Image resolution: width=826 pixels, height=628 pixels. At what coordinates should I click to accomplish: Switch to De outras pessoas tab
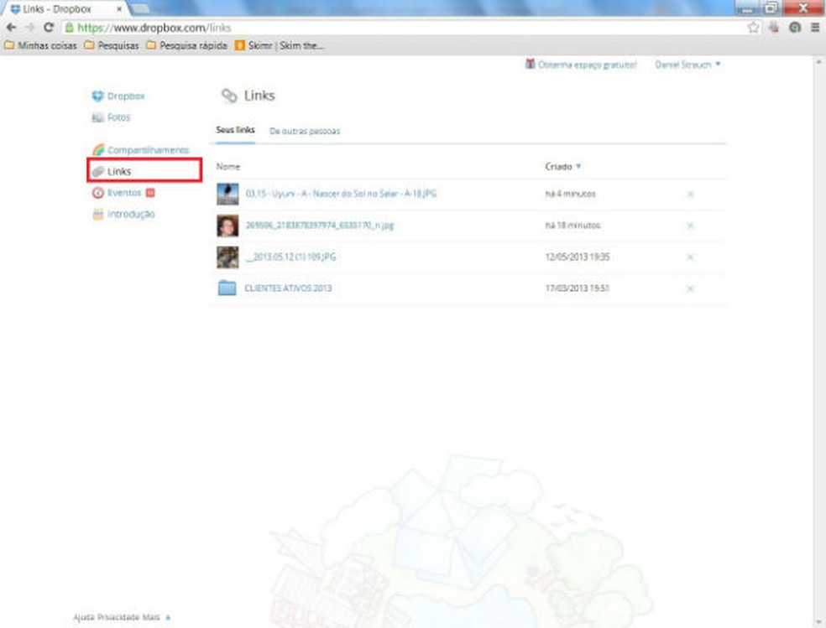tap(305, 131)
